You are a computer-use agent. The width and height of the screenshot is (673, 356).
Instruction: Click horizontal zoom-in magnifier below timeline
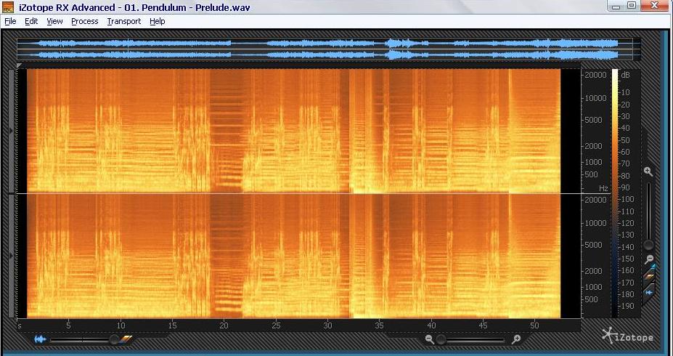[x=516, y=340]
